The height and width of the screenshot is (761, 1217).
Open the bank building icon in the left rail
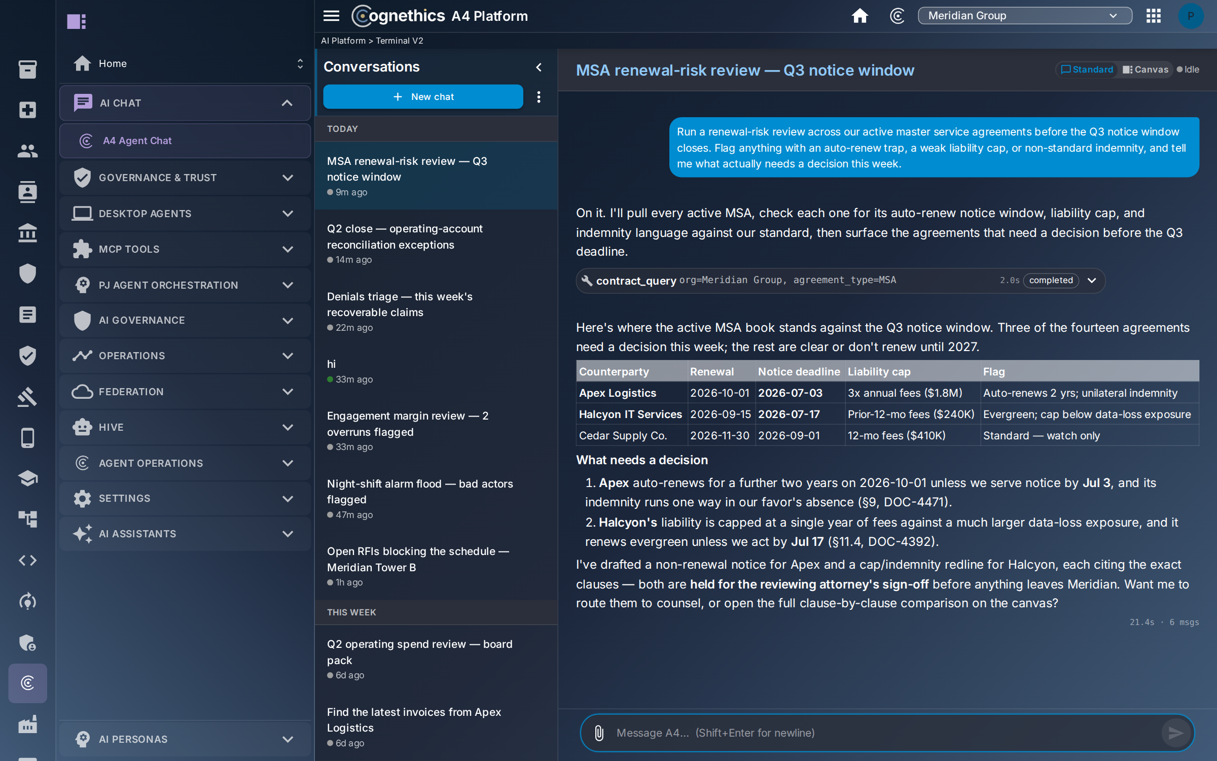click(27, 233)
